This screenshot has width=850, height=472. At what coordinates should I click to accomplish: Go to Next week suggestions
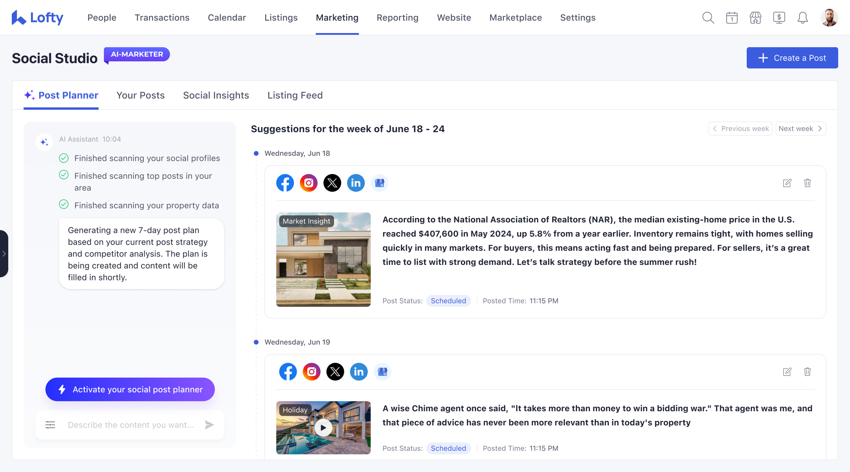[800, 128]
